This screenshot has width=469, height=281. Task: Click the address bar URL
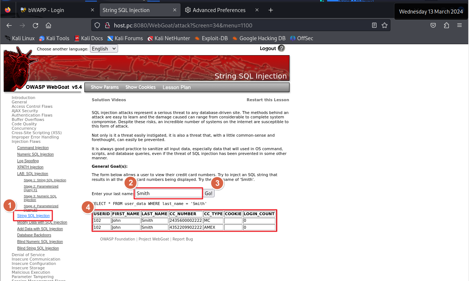(183, 26)
